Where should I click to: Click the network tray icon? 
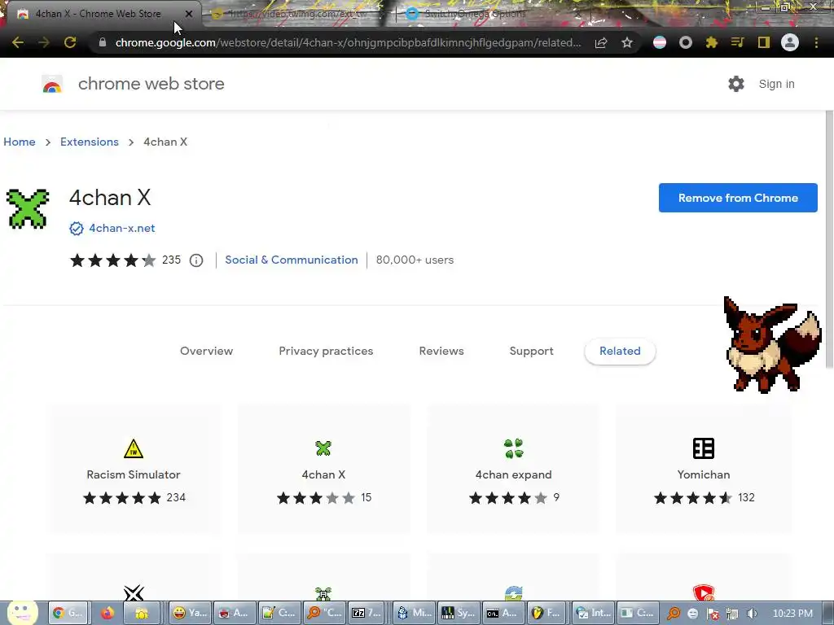pos(732,614)
